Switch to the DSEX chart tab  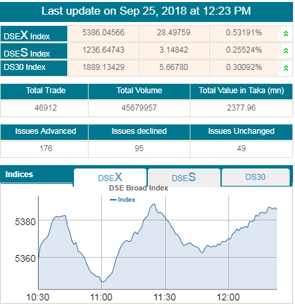110,177
